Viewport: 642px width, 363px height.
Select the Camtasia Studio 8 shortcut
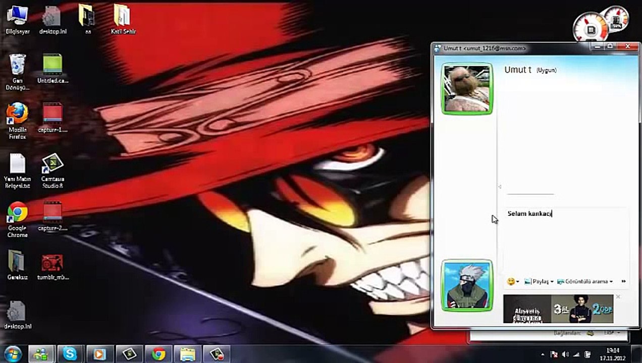click(x=52, y=171)
